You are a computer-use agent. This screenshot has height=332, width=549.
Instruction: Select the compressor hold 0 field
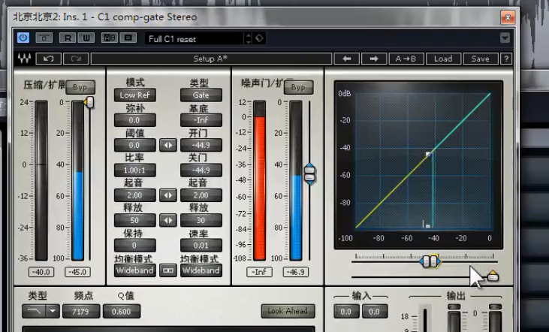134,245
